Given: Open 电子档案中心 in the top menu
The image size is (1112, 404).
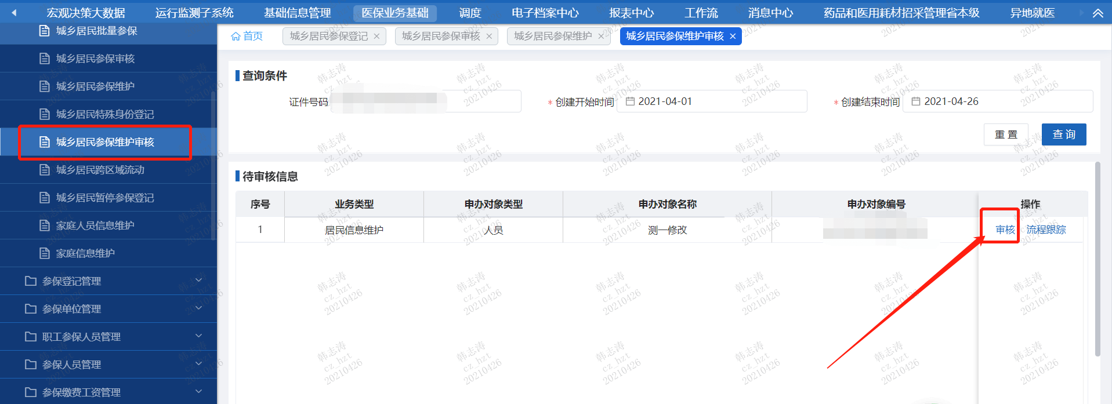Looking at the screenshot, I should pyautogui.click(x=545, y=13).
